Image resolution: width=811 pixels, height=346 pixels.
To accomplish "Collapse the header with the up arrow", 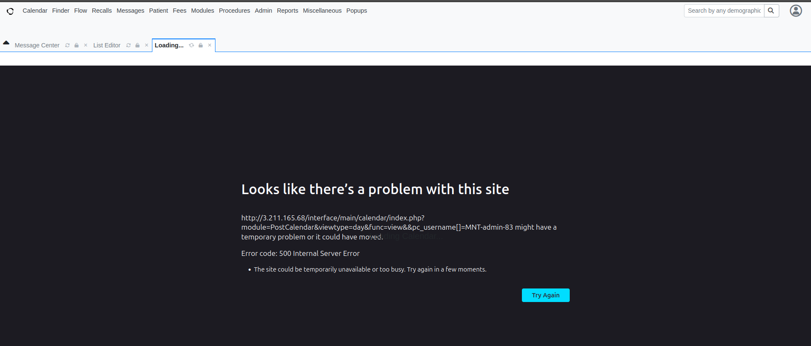I will coord(6,43).
